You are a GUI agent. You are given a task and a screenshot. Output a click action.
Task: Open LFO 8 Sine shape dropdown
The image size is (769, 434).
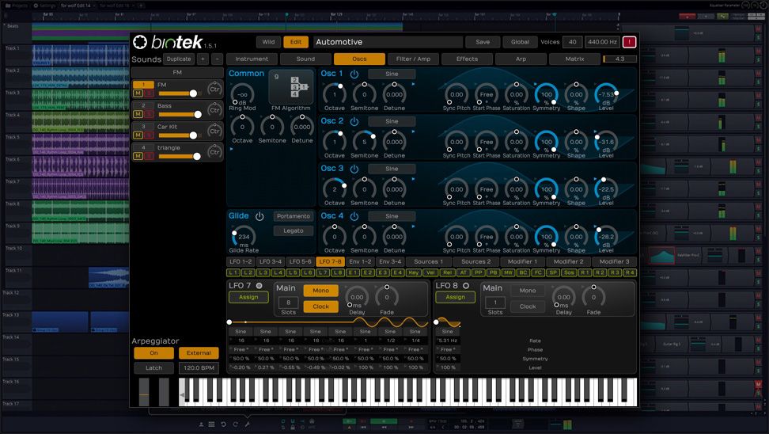[x=447, y=331]
